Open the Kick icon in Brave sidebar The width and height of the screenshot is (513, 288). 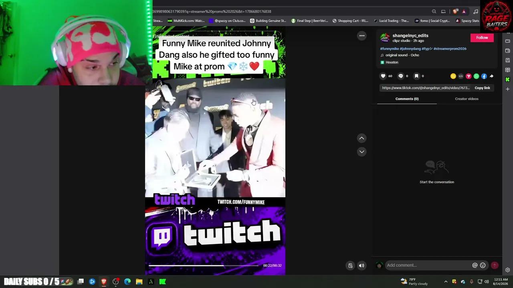point(508,80)
